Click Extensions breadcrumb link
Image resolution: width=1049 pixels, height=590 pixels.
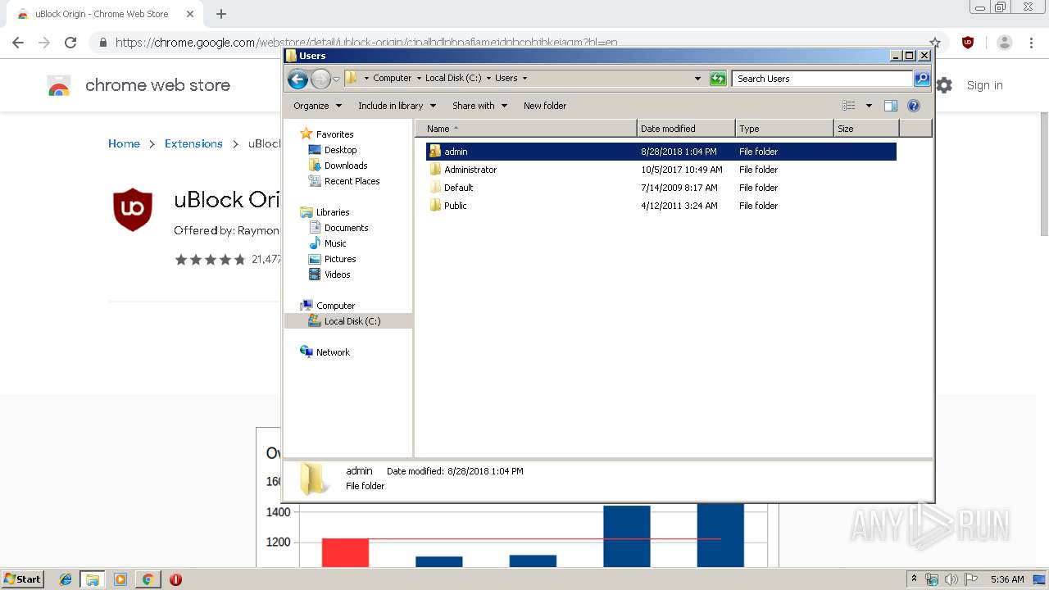(193, 143)
